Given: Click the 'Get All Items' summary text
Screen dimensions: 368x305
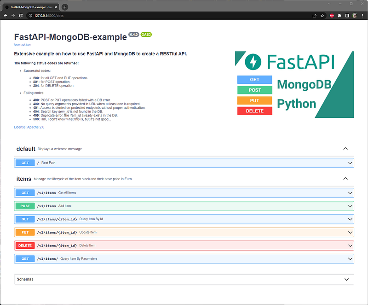Looking at the screenshot, I should tap(67, 193).
